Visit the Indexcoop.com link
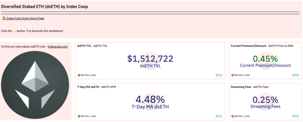The height and width of the screenshot is (122, 303). 58,46
